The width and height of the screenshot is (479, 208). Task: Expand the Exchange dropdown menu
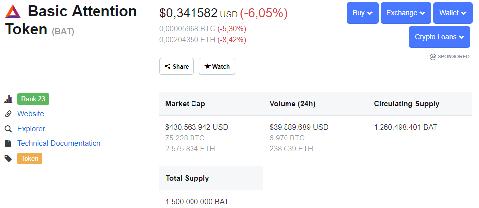click(x=406, y=13)
